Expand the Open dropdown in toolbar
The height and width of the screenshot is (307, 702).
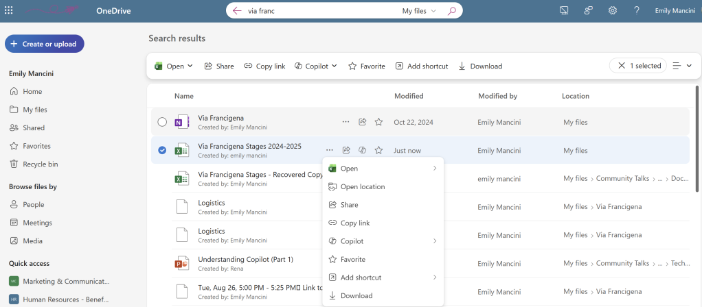tap(190, 66)
